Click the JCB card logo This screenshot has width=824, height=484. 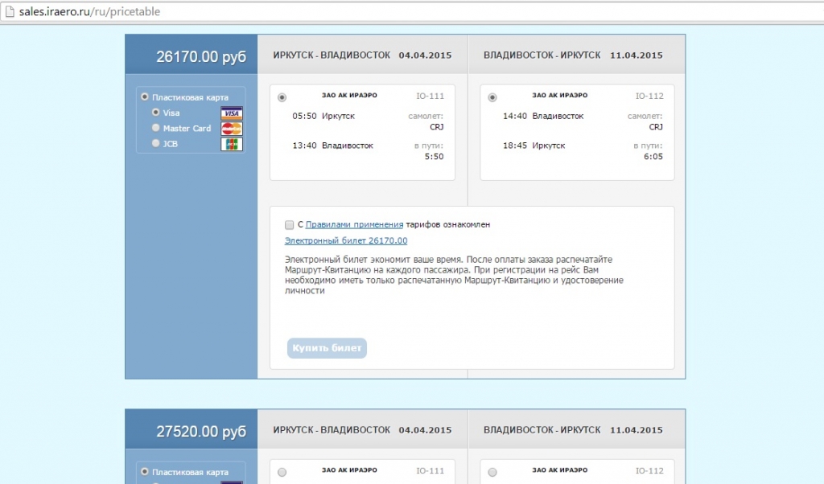tap(232, 144)
